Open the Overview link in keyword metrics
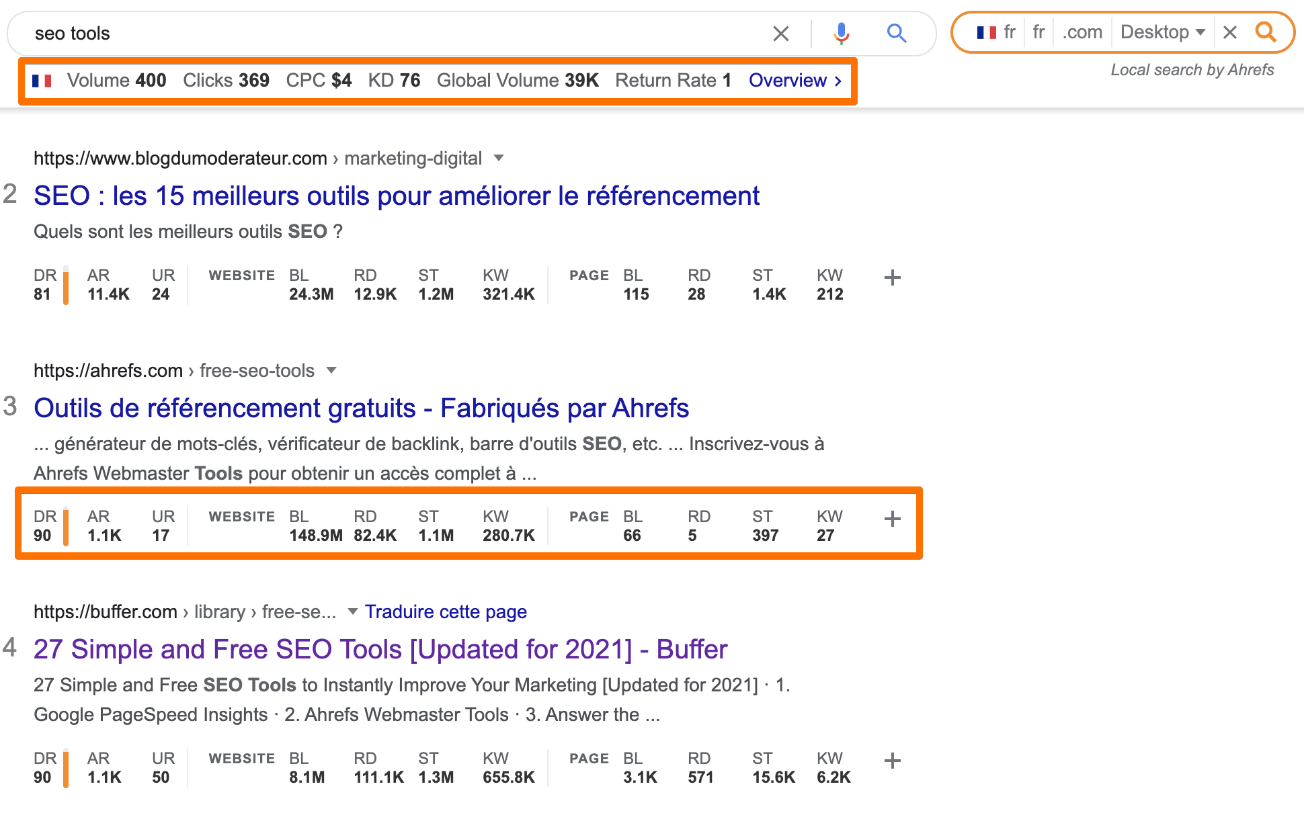Viewport: 1304px width, 813px height. [795, 81]
